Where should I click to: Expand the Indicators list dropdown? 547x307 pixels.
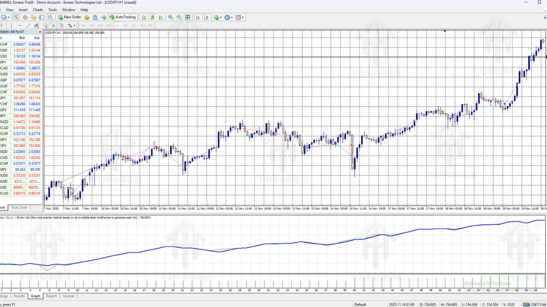[x=217, y=17]
